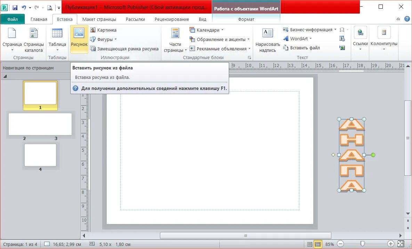Customize quick access toolbar dropdown
The image size is (412, 249).
59,8
